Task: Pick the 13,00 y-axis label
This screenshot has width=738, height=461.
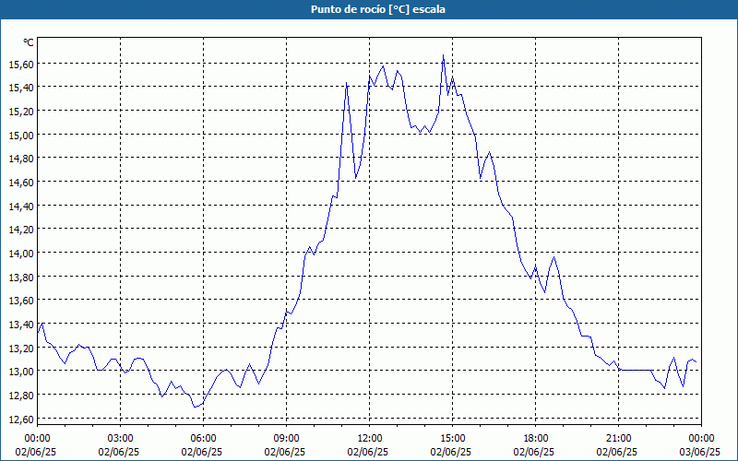Action: [21, 372]
